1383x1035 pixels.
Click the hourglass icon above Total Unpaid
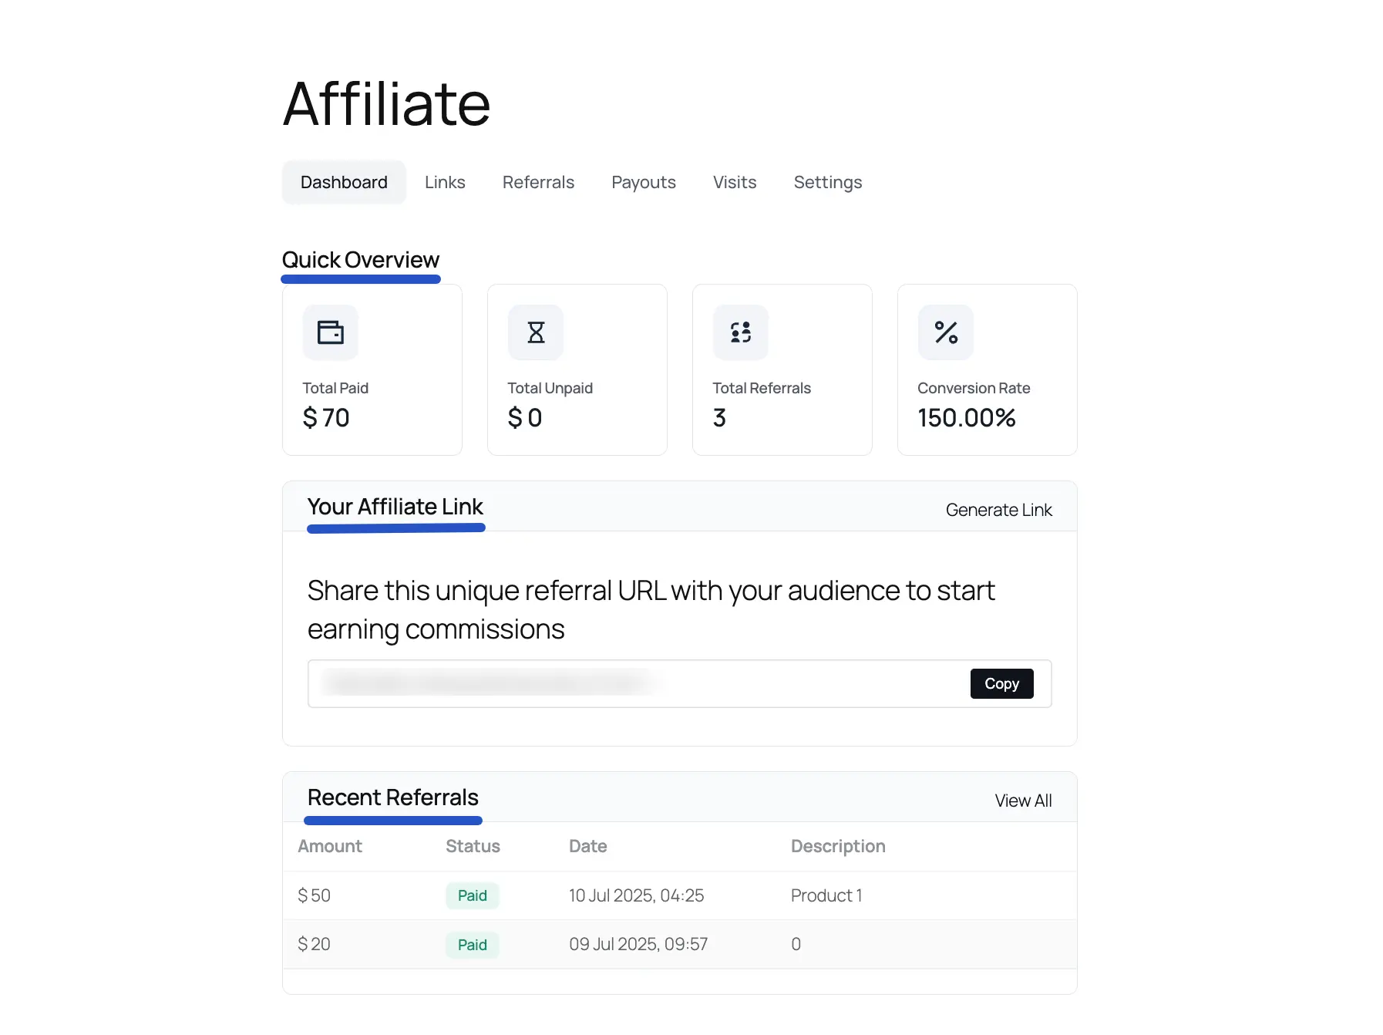536,332
